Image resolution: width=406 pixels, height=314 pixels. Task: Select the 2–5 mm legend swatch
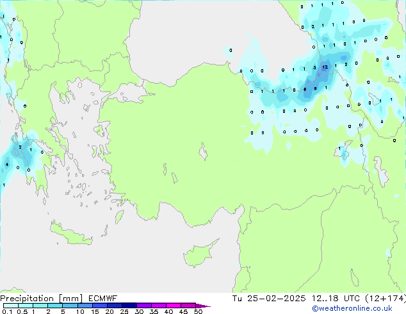point(55,306)
